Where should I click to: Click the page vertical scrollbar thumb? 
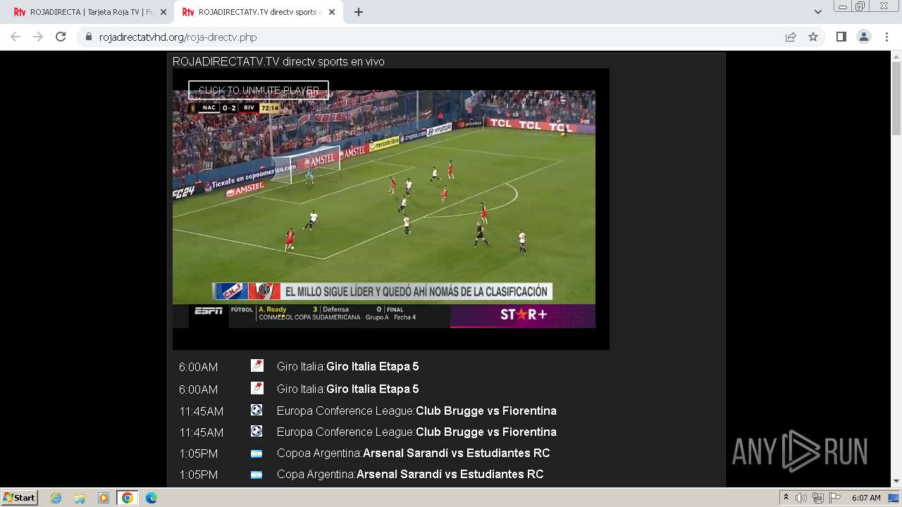pos(896,98)
